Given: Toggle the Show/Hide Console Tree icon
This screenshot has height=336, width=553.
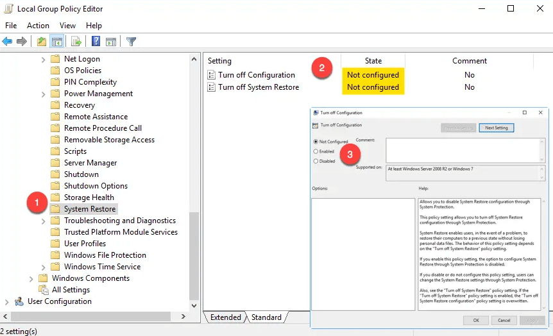Looking at the screenshot, I should (x=57, y=42).
